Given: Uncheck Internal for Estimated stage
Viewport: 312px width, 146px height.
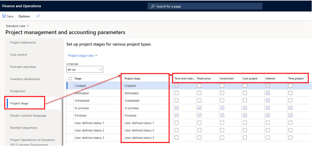Looking at the screenshot, I should 268,93.
